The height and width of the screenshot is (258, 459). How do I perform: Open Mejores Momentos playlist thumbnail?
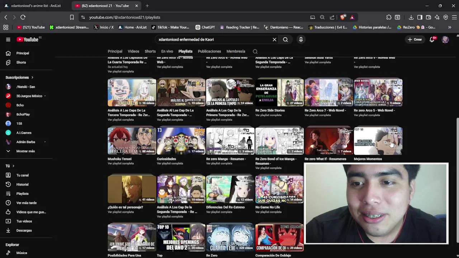pos(378,141)
